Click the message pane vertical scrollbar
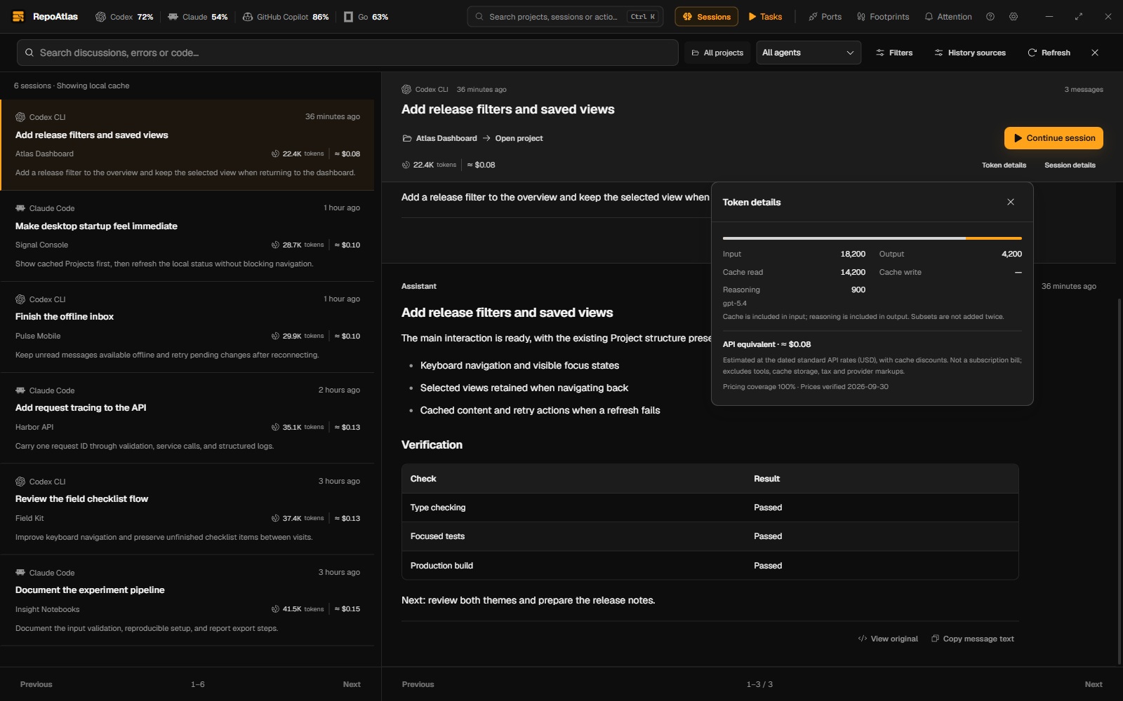1123x701 pixels. point(1119,481)
